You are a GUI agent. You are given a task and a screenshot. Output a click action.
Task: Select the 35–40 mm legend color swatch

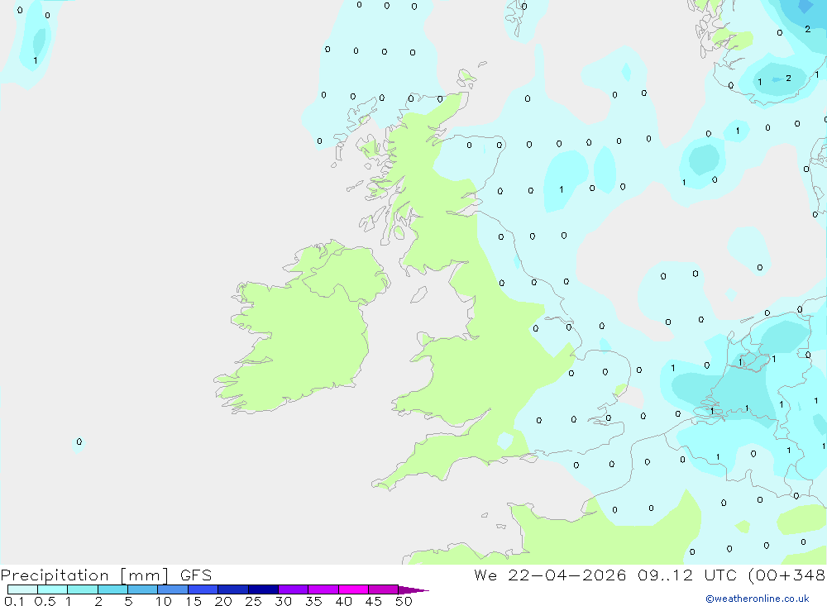323,589
